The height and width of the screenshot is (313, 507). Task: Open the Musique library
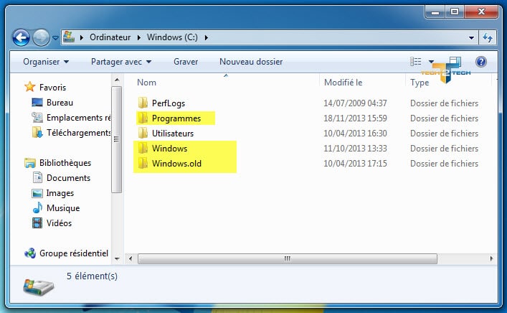(63, 207)
